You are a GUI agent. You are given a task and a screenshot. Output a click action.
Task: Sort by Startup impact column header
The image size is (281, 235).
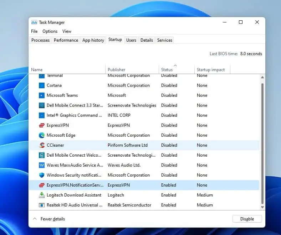[210, 70]
